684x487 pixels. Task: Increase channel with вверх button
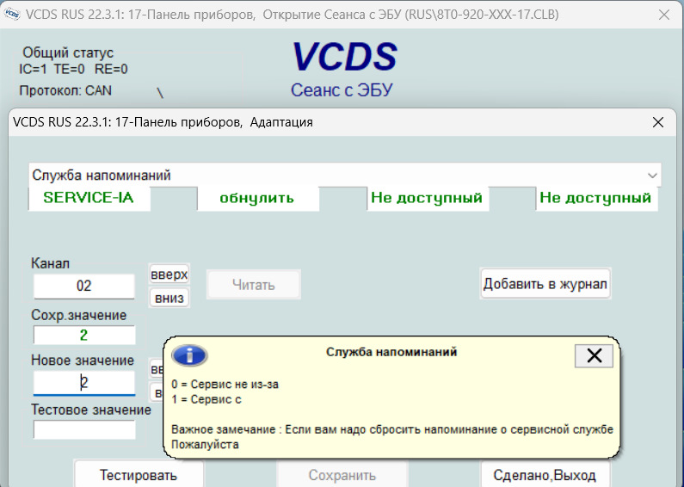tap(169, 274)
